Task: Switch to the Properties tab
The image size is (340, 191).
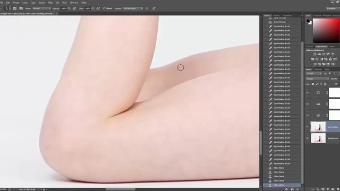Action: (287, 15)
